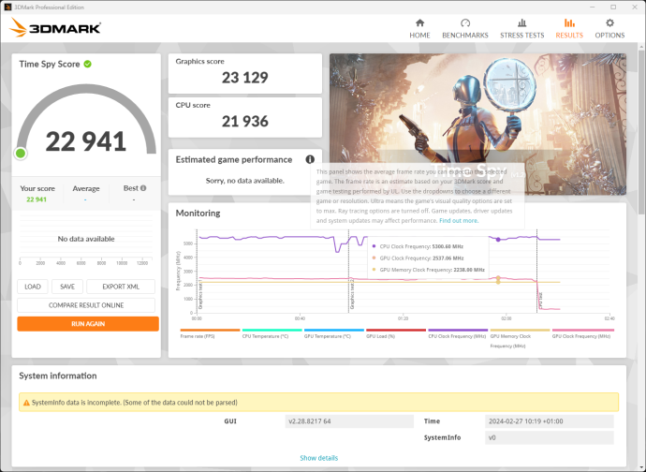Click the RESULTS menu label
Screen dimensions: 646x472
569,36
